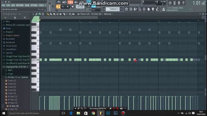Select the Slice tool
Viewport: 207px width, 116px height.
64,14
